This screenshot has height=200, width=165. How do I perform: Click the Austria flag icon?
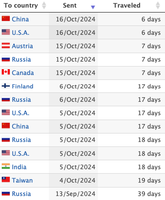point(6,46)
